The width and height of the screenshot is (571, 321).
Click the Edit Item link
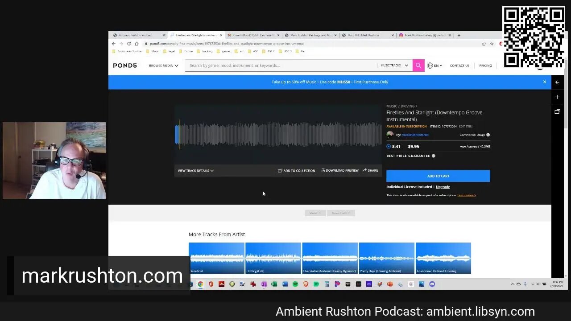(x=466, y=126)
